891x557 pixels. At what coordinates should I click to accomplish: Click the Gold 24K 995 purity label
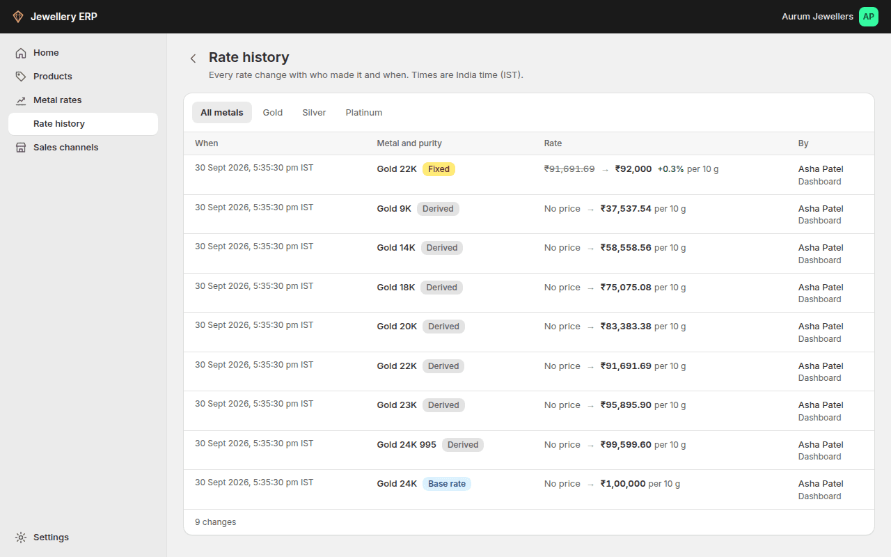pyautogui.click(x=407, y=445)
